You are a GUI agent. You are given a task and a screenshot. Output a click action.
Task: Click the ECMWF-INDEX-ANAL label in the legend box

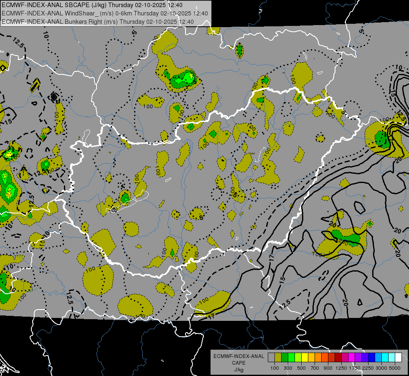239,356
